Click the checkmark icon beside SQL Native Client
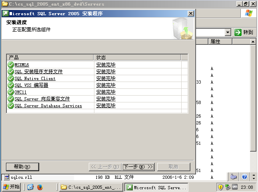 11,78
